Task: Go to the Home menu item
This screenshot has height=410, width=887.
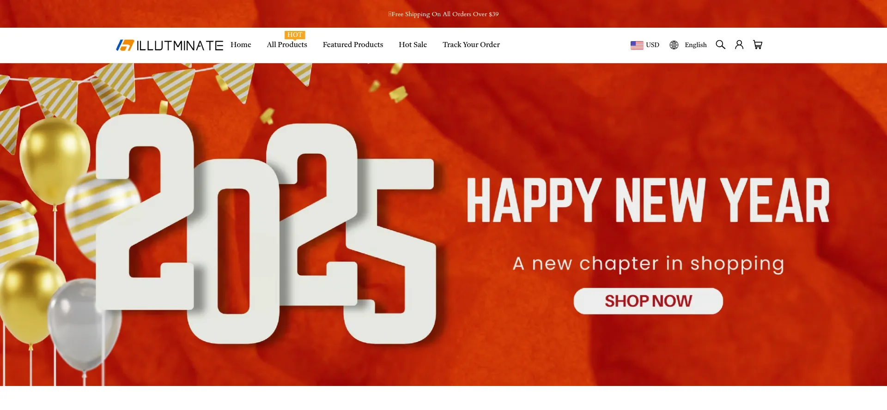Action: click(x=241, y=45)
